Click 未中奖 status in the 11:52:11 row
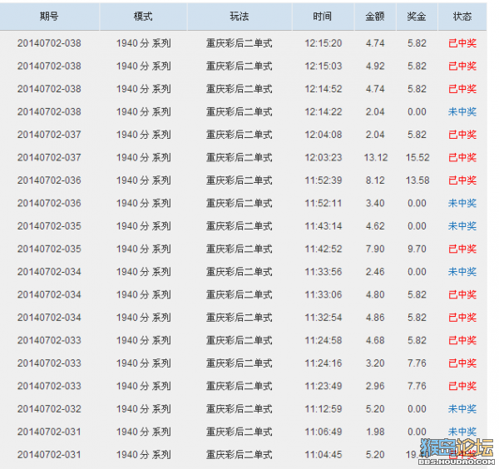Viewport: 499px width, 469px height. coord(462,203)
